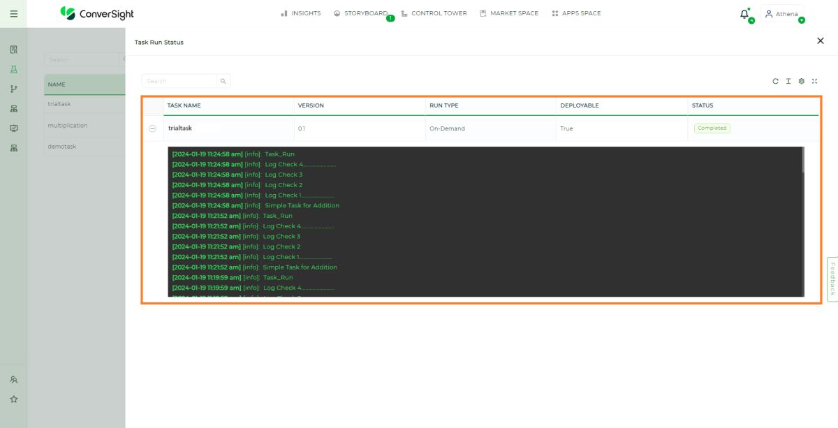
Task: Open the notifications bell
Action: (x=744, y=13)
